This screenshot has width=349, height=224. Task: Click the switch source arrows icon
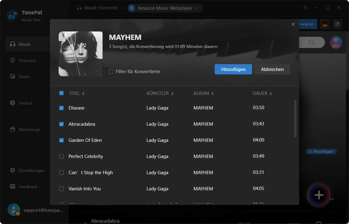tap(197, 8)
